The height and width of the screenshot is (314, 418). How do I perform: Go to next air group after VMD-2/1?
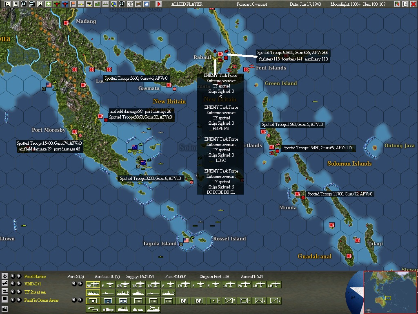tap(19, 284)
